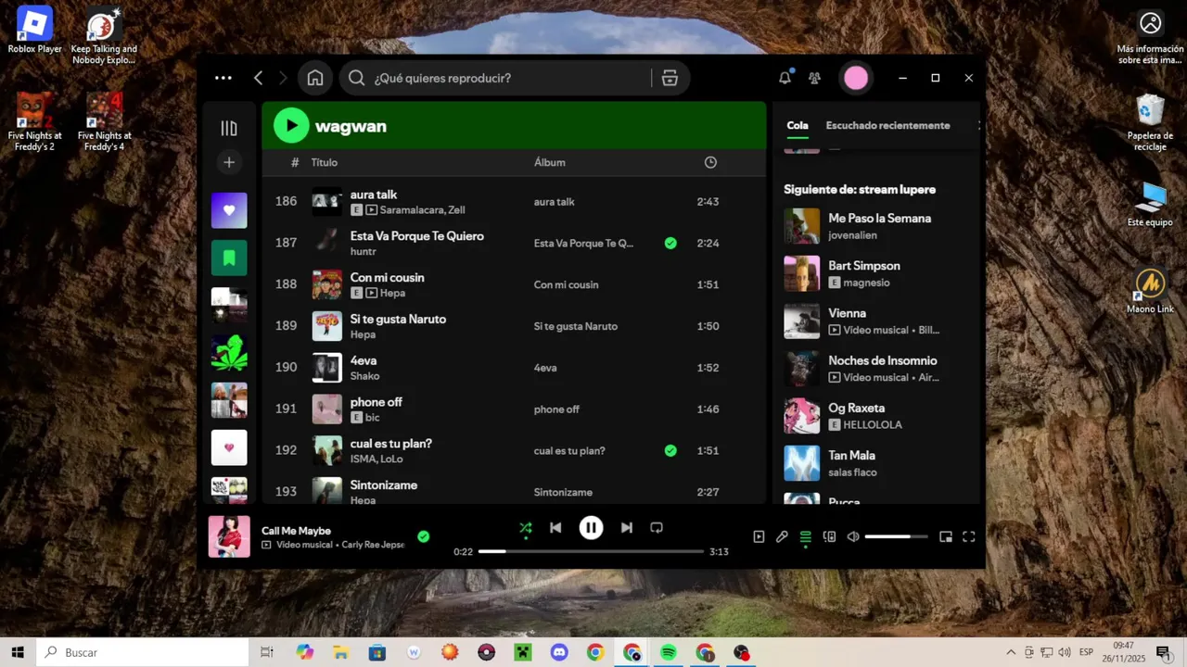Enter full screen mode
Screen dimensions: 1187x667
(969, 536)
